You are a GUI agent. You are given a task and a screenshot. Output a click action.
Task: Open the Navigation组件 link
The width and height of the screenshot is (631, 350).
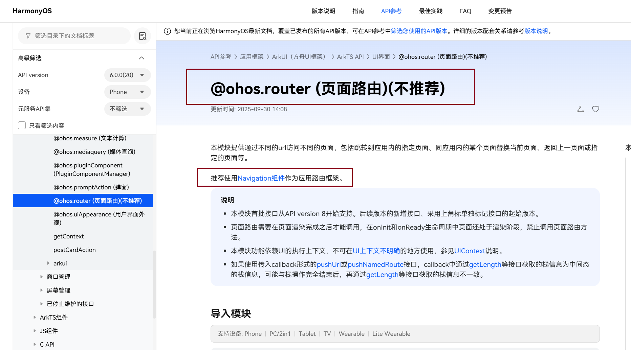tap(261, 178)
